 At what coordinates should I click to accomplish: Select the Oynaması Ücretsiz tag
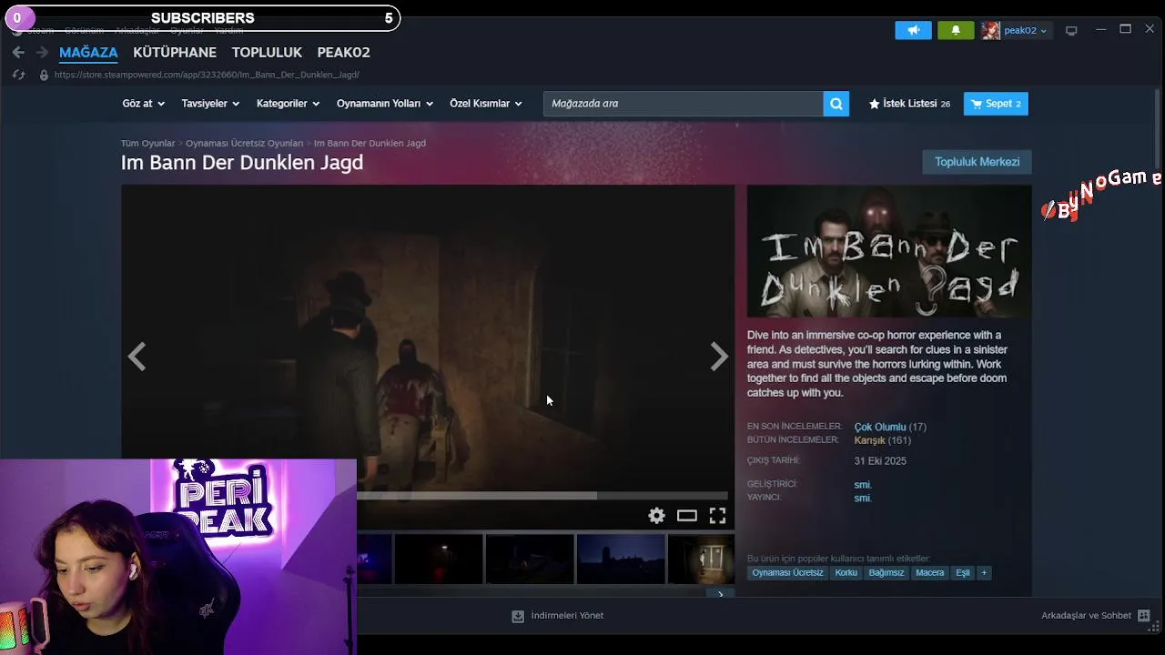(x=787, y=573)
